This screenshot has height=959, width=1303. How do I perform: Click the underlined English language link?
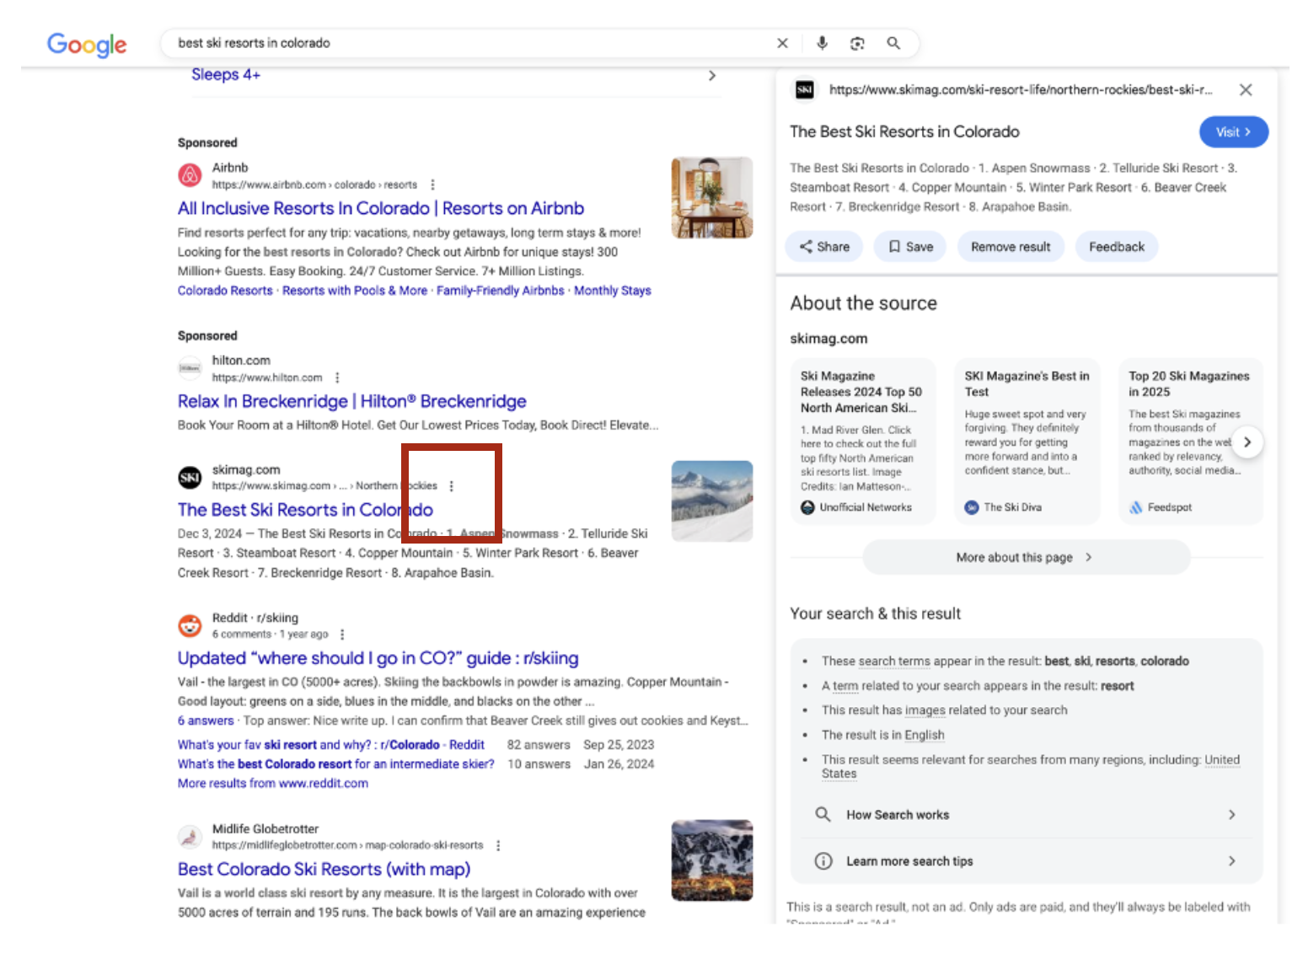click(x=925, y=735)
